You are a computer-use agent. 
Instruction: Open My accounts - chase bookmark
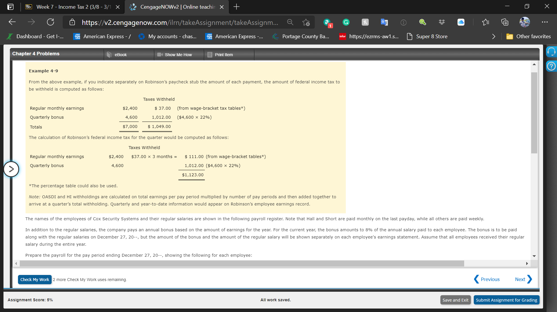coord(168,36)
